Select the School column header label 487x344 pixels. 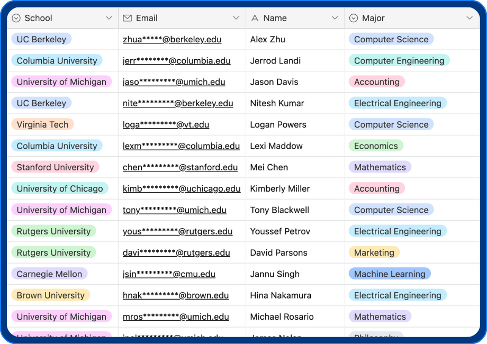click(38, 18)
